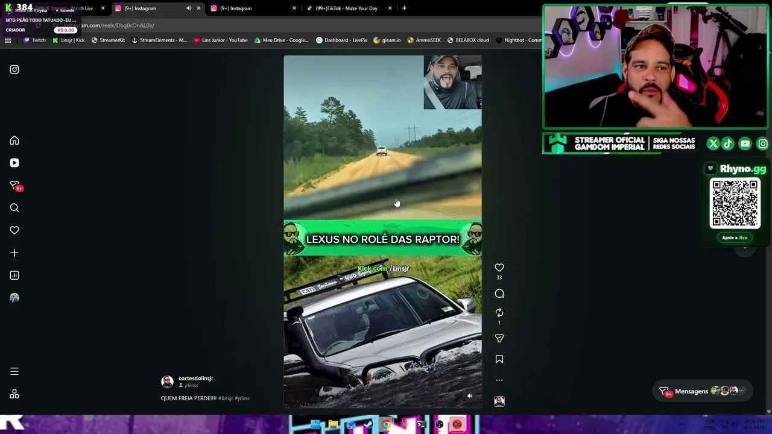This screenshot has height=434, width=772.
Task: Open the Instagram logo home link
Action: coord(14,69)
